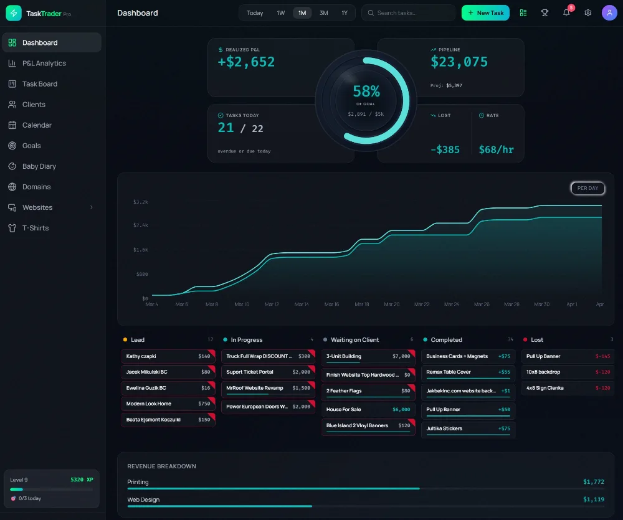The height and width of the screenshot is (520, 623).
Task: Click the New Task button
Action: 485,13
